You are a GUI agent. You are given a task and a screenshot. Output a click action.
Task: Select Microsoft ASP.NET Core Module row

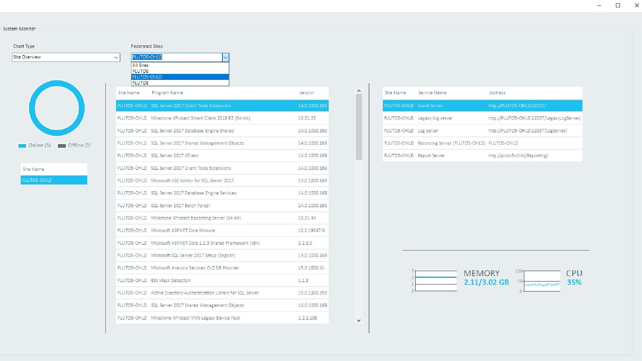tap(222, 230)
